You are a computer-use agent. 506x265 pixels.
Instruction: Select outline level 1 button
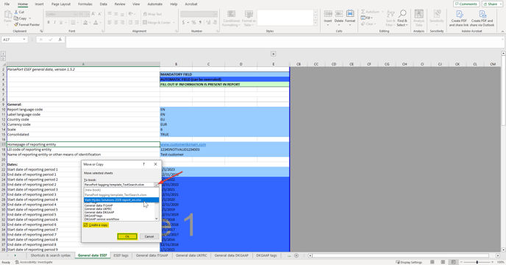[x=3, y=54]
